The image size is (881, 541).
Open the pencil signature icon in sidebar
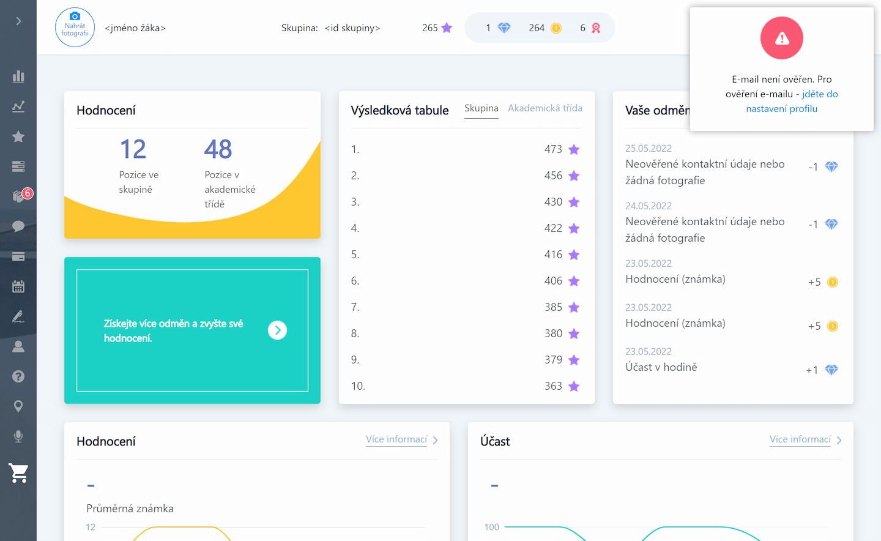pos(18,316)
